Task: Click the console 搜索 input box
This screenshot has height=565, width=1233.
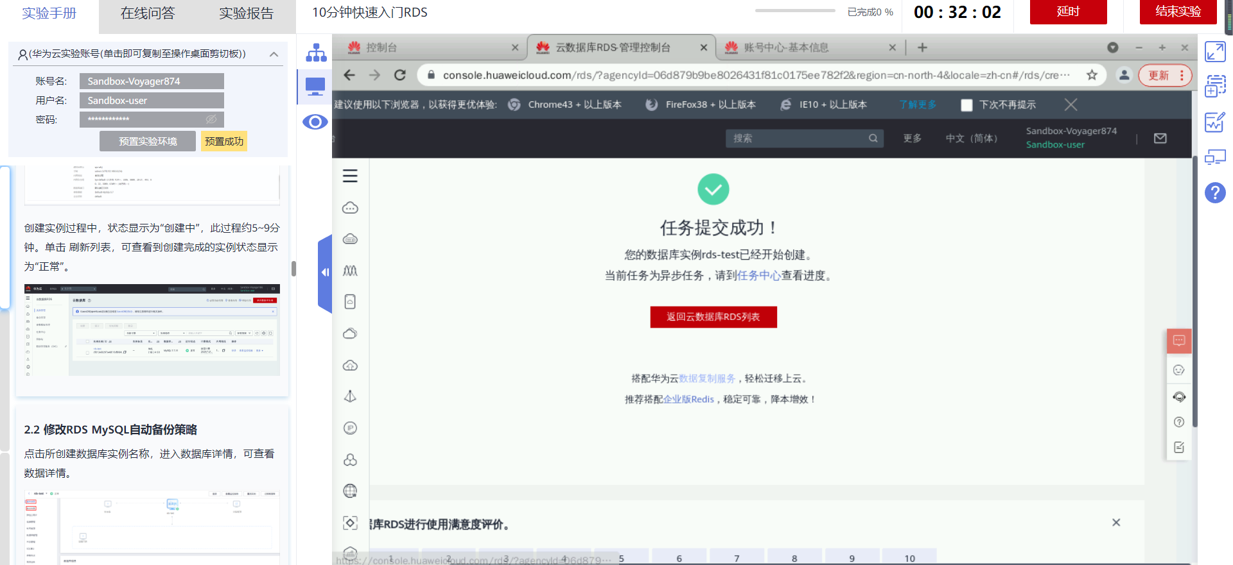Action: (x=805, y=139)
